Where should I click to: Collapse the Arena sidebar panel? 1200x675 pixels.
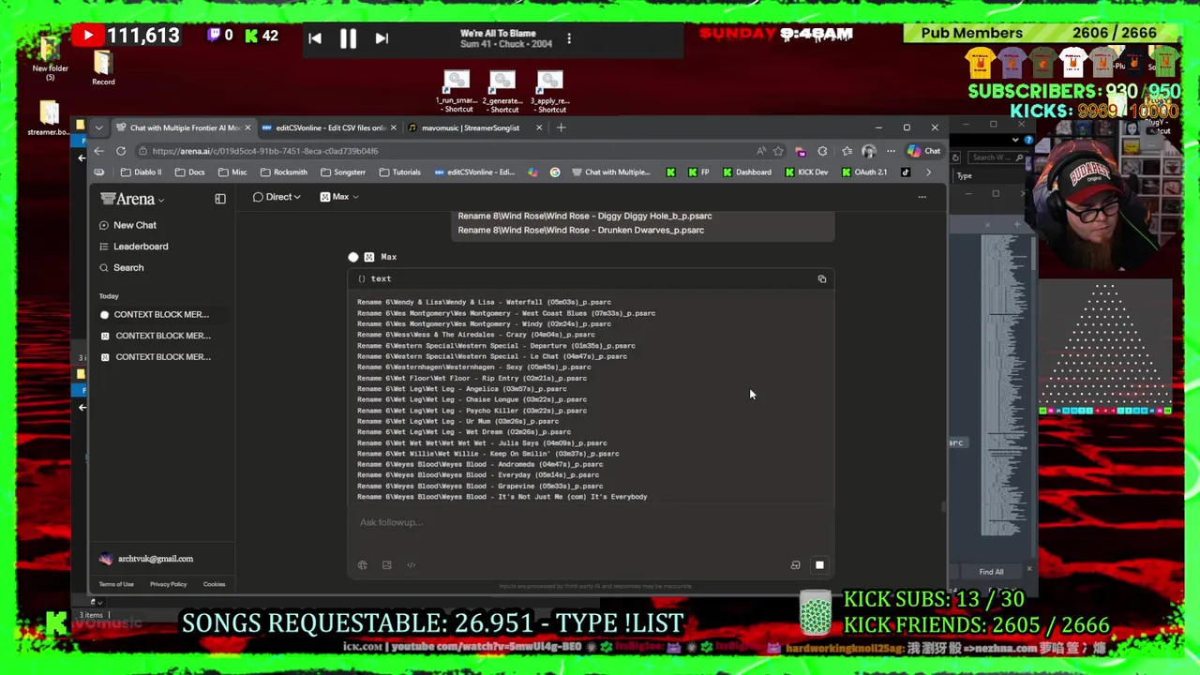click(x=220, y=199)
